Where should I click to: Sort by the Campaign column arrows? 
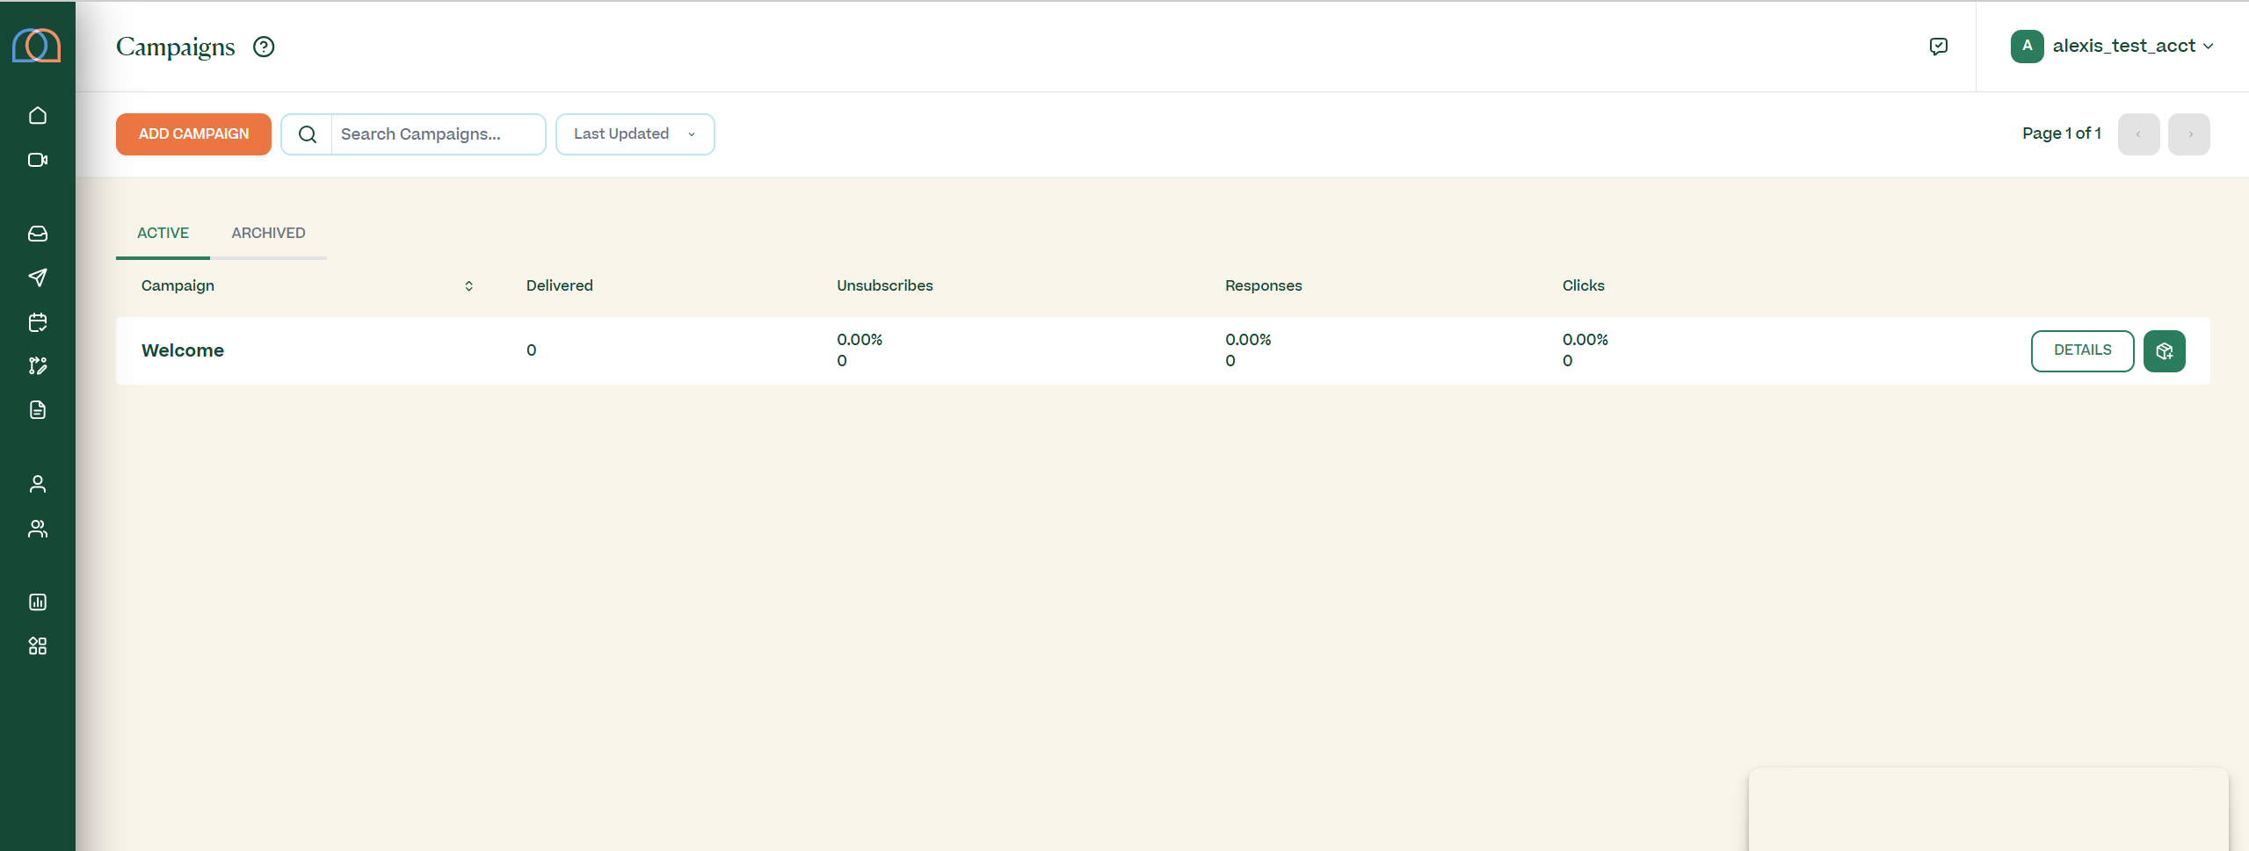[469, 286]
